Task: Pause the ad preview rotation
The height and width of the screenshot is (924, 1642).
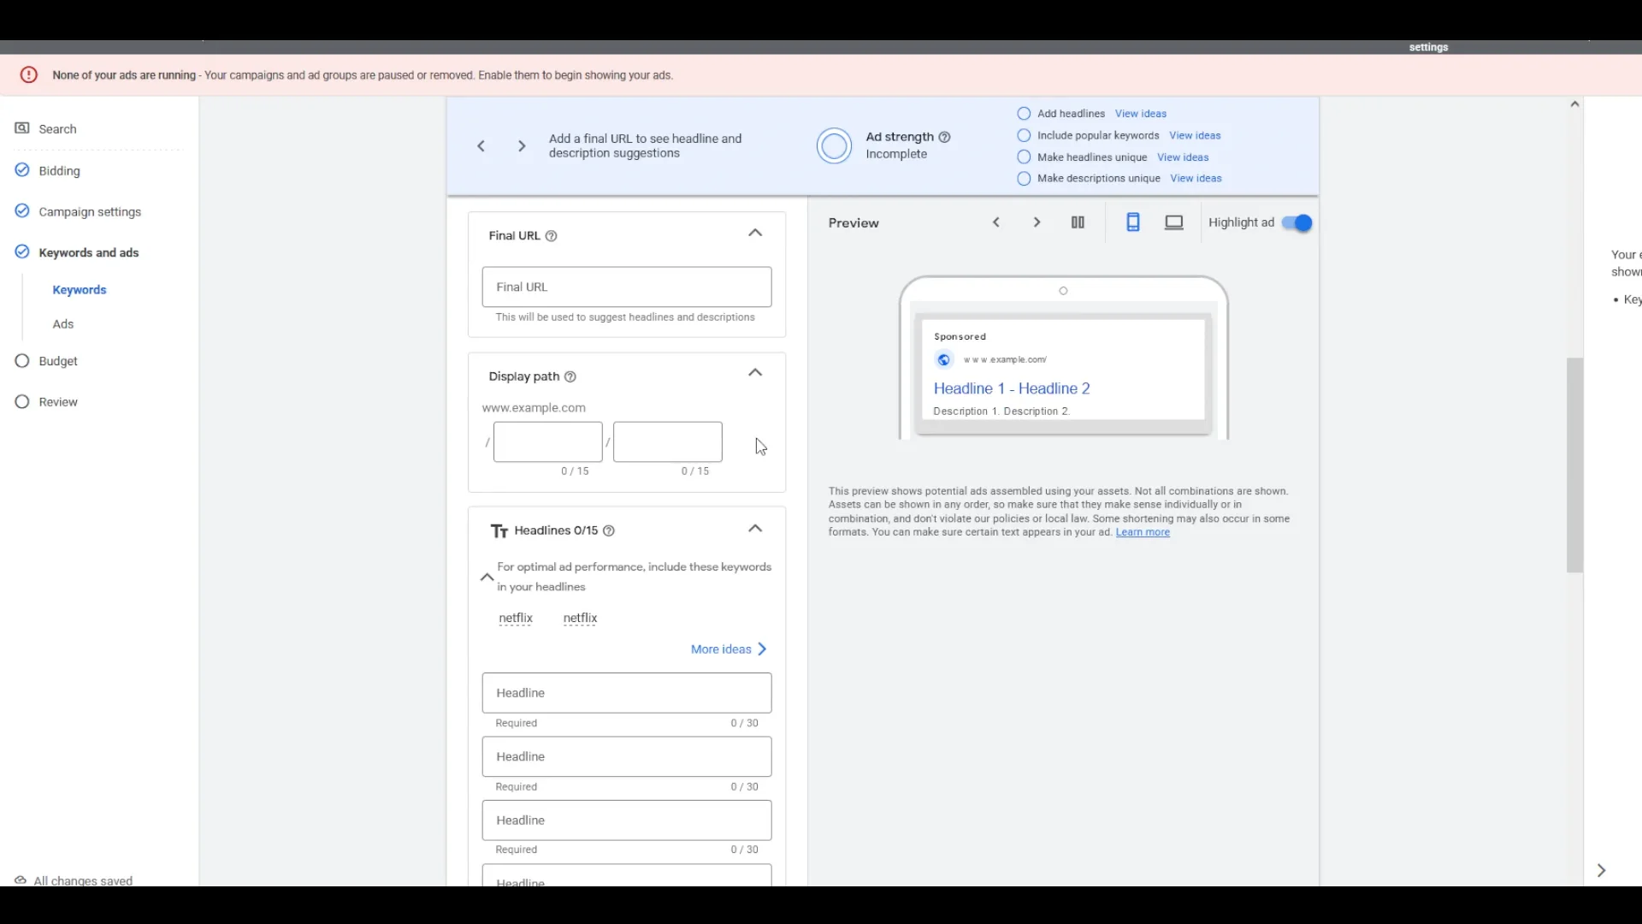Action: 1078,222
